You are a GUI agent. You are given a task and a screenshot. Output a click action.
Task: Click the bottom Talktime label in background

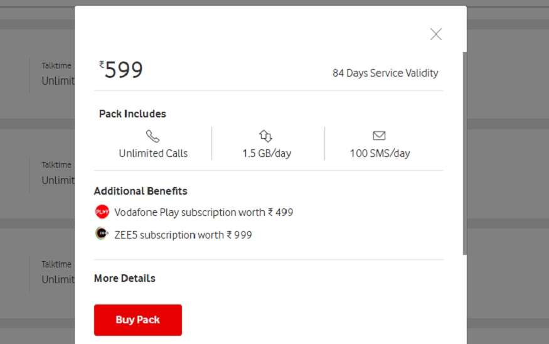click(x=56, y=264)
